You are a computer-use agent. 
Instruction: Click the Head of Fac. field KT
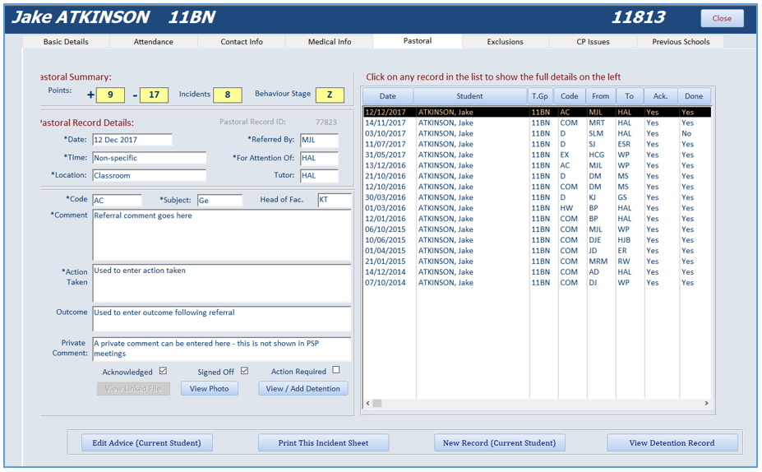[335, 200]
